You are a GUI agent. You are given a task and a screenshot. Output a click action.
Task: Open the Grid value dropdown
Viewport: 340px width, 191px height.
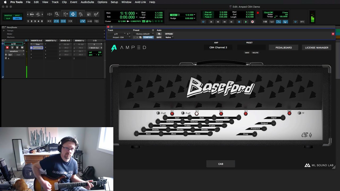(194, 15)
